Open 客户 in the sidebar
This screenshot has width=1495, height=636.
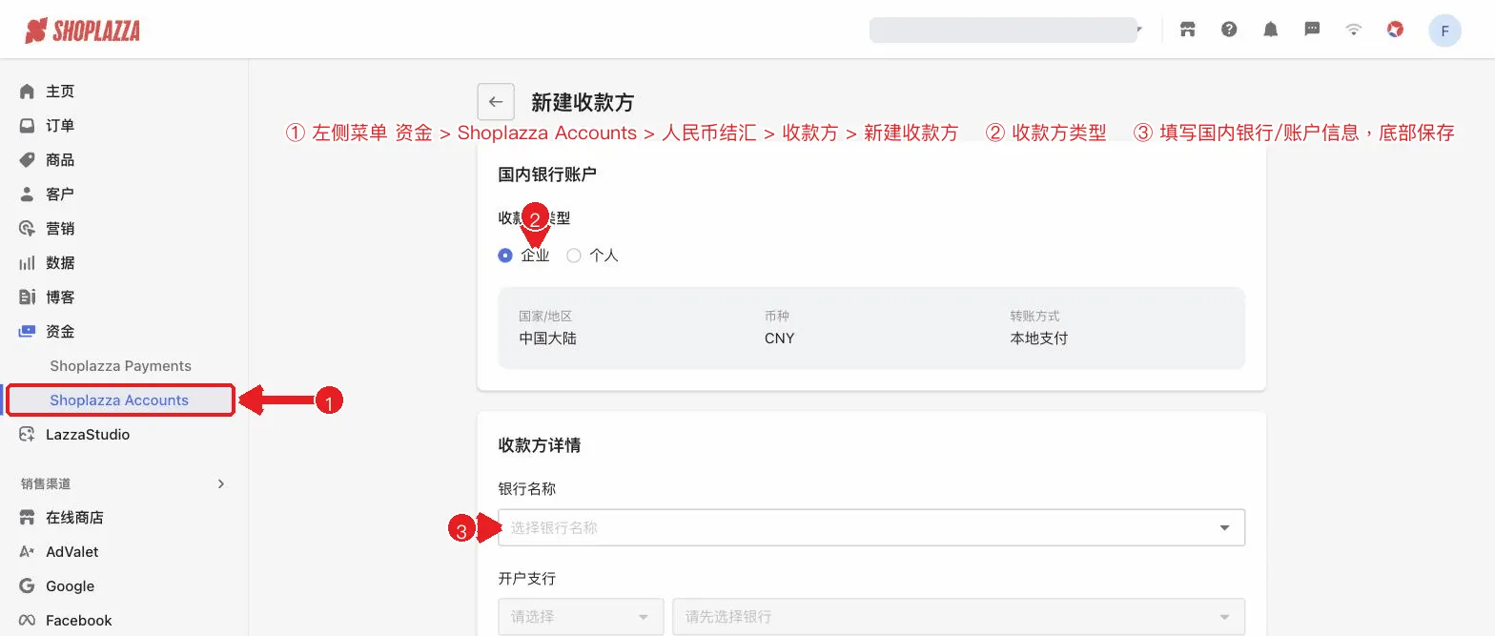60,195
